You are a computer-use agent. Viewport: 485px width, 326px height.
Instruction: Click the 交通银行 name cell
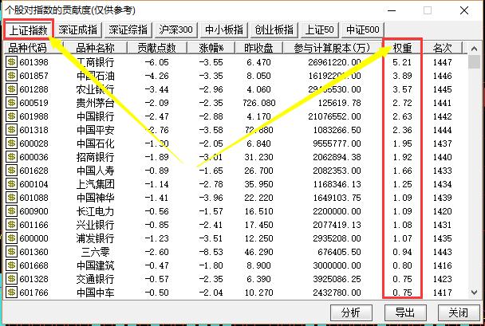(95, 279)
